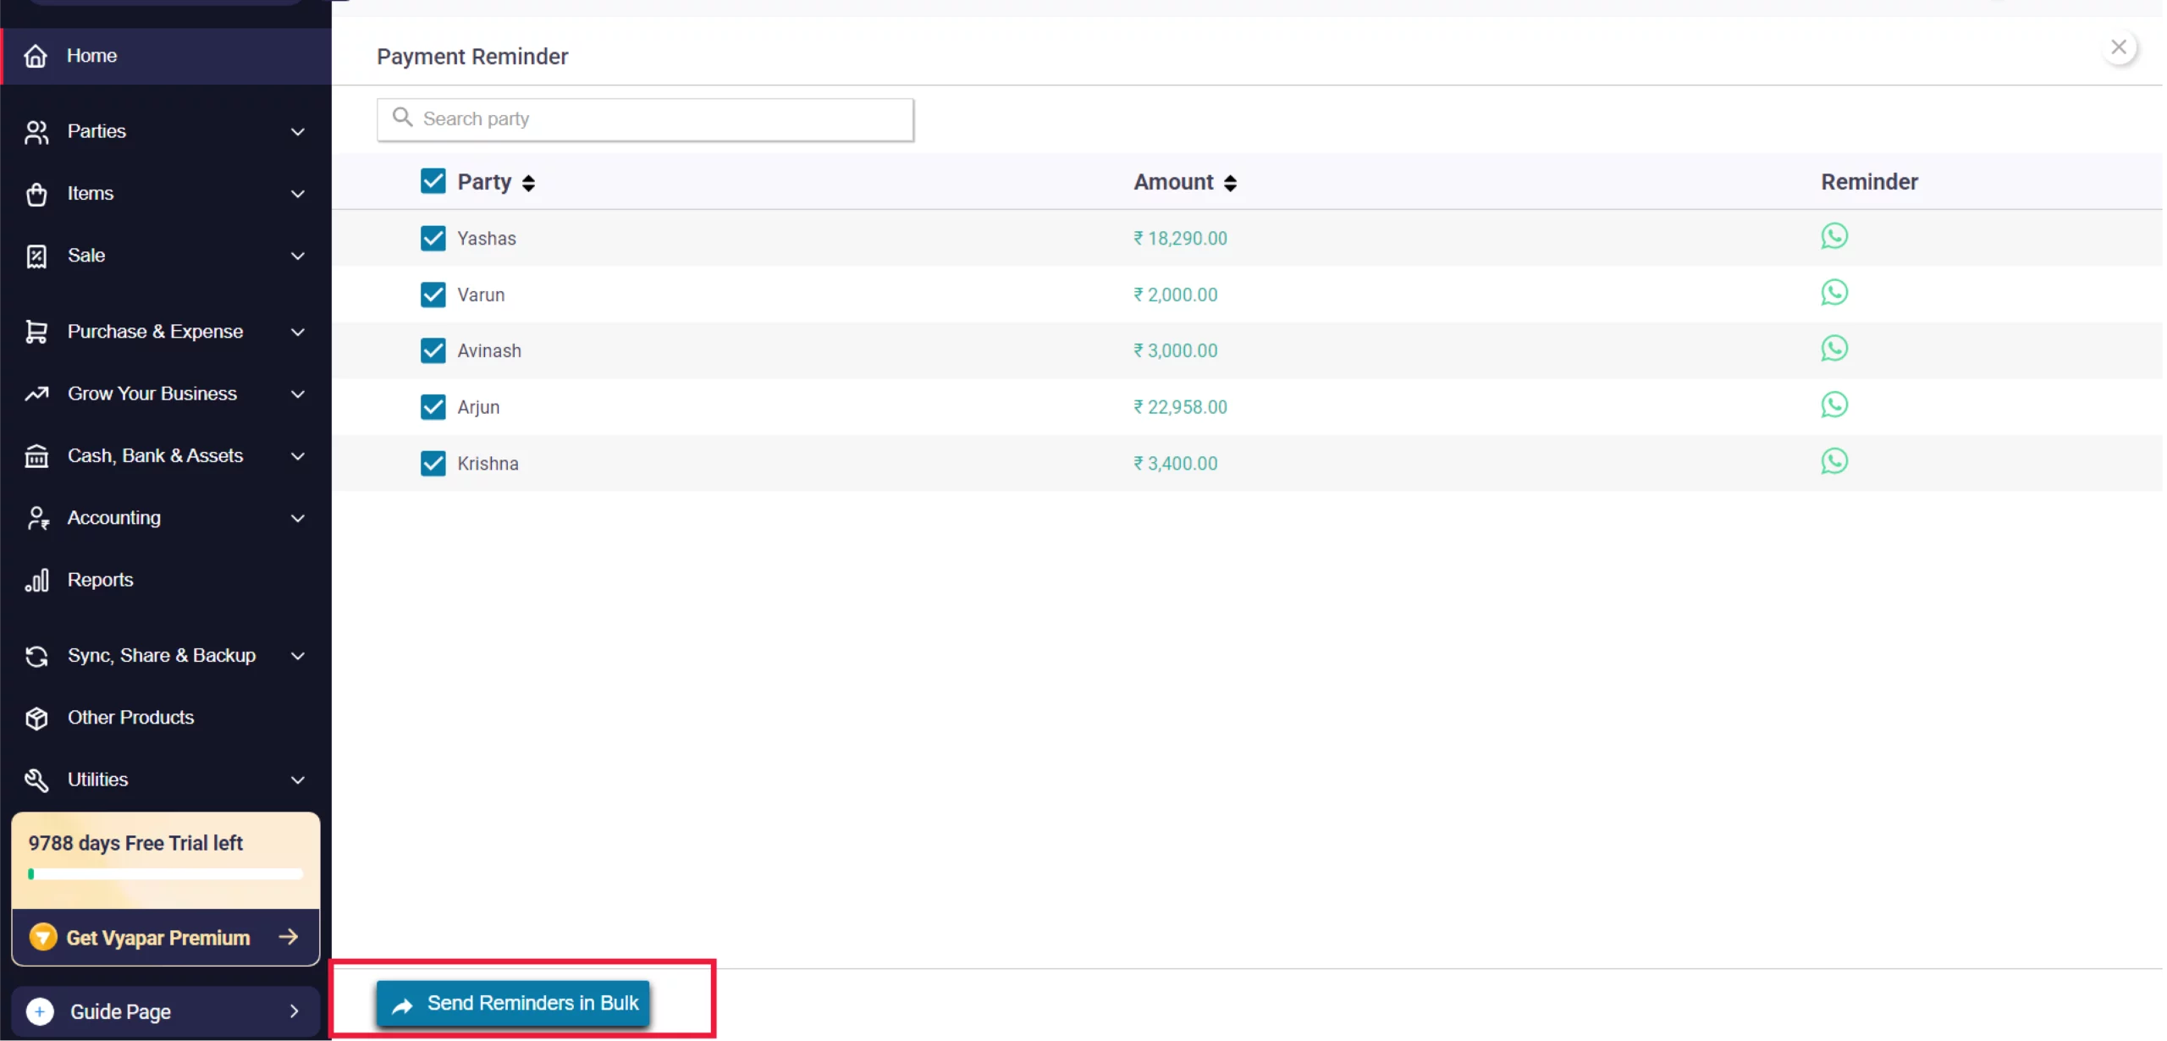Send WhatsApp reminder to Avinash
The image size is (2167, 1041).
tap(1833, 349)
